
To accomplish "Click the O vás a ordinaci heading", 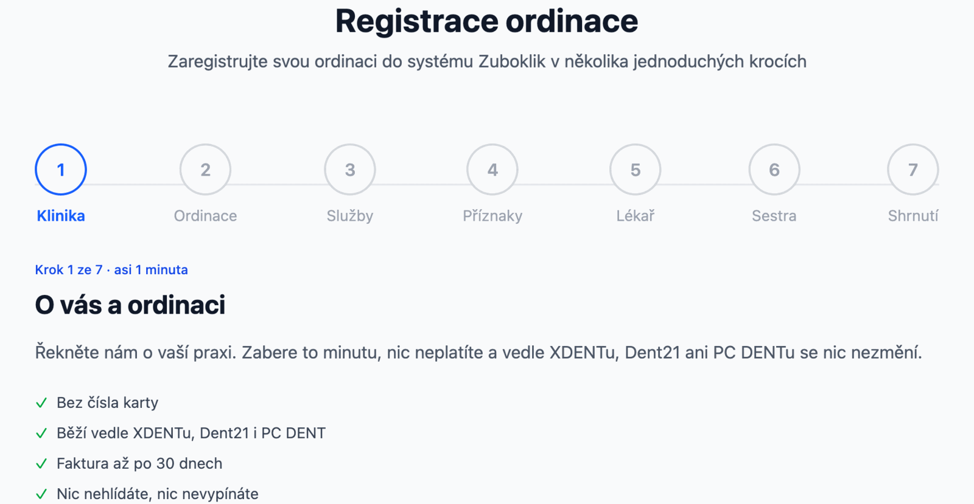I will (x=130, y=305).
